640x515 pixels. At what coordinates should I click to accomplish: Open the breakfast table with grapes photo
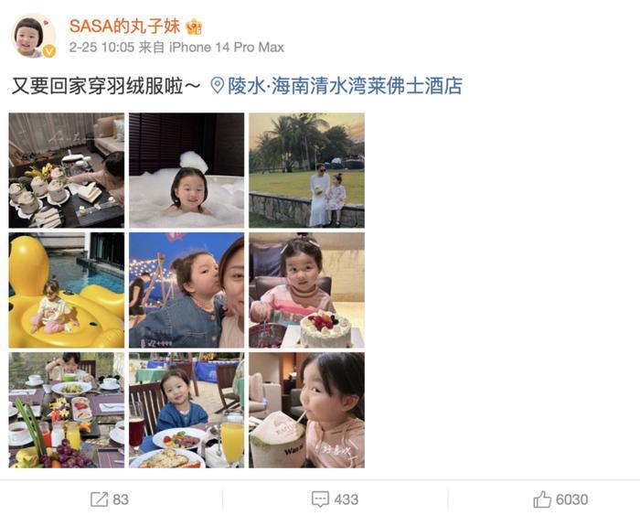(67, 410)
